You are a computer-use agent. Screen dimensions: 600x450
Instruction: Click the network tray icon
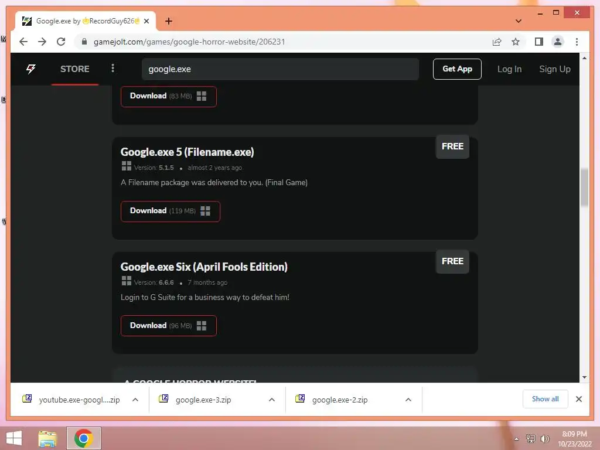point(531,438)
